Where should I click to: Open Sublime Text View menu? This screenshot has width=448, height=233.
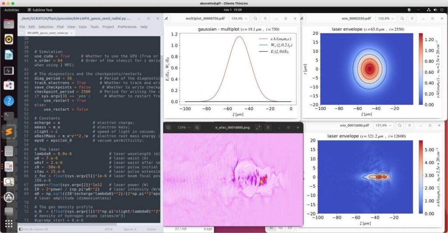coord(71,27)
